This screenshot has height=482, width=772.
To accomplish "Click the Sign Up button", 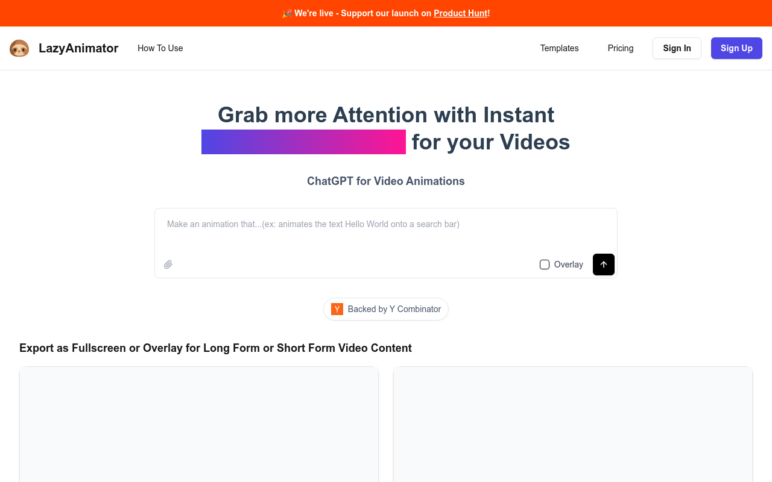I will click(x=736, y=48).
